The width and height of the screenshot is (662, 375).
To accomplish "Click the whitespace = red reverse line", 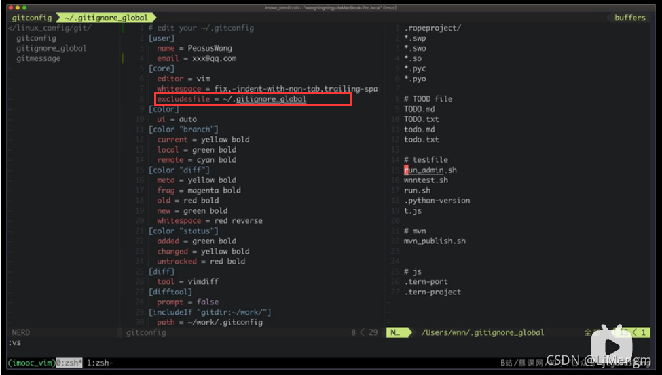I will click(x=209, y=220).
